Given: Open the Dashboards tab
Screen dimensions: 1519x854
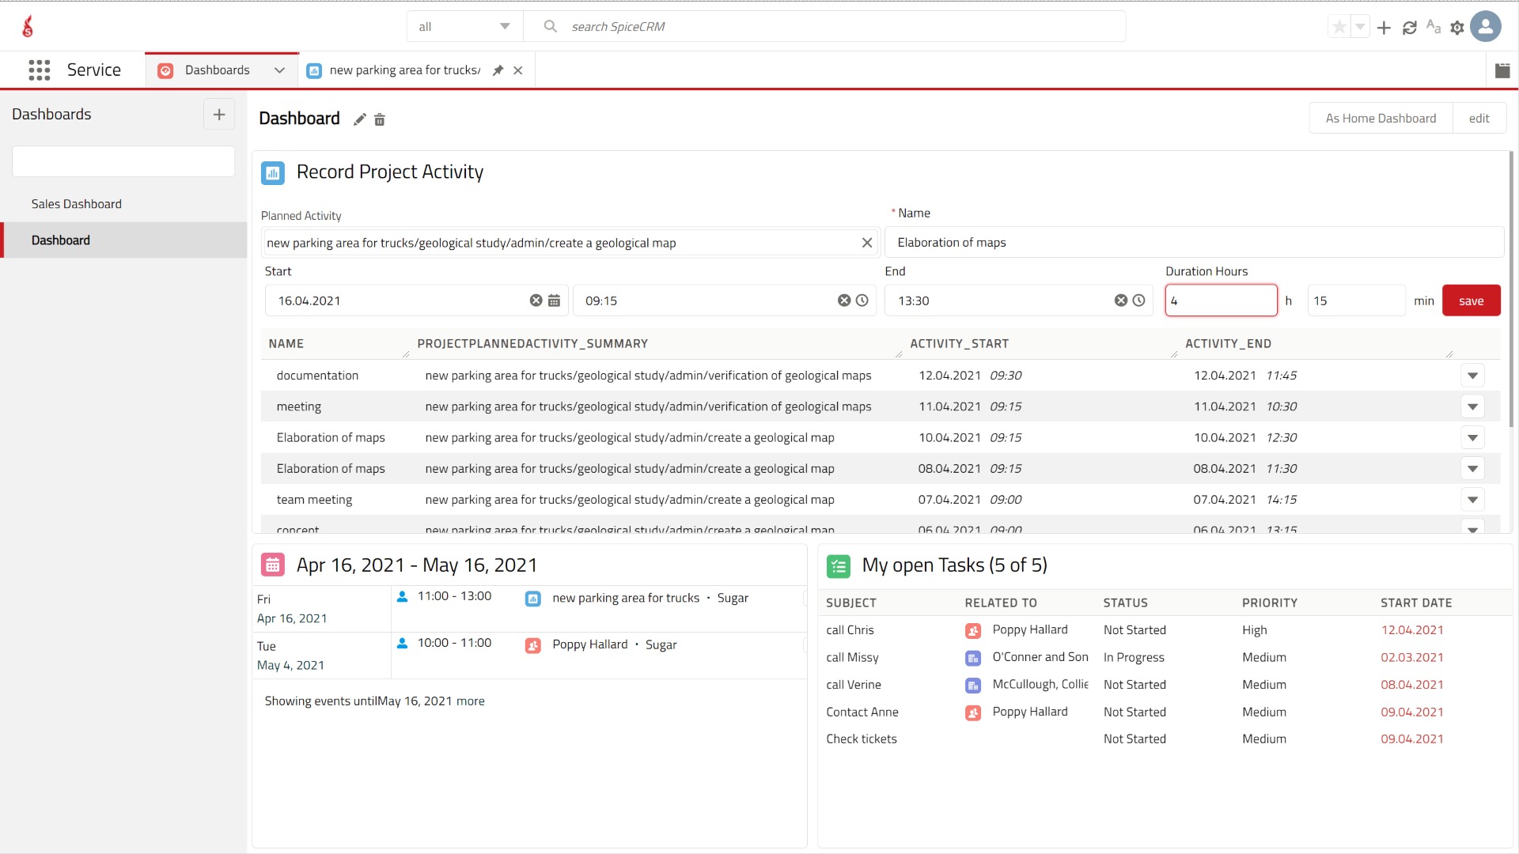Looking at the screenshot, I should click(217, 70).
